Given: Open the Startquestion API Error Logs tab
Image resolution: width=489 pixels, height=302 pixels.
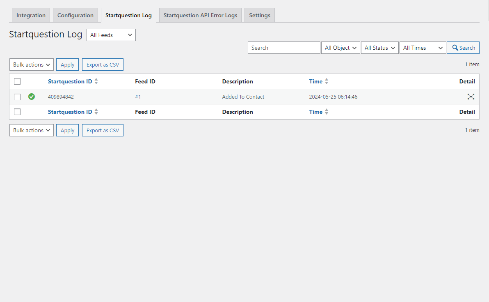Looking at the screenshot, I should coord(200,15).
